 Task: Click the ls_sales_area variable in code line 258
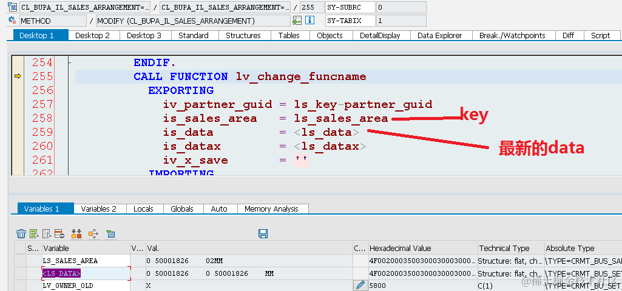click(341, 118)
